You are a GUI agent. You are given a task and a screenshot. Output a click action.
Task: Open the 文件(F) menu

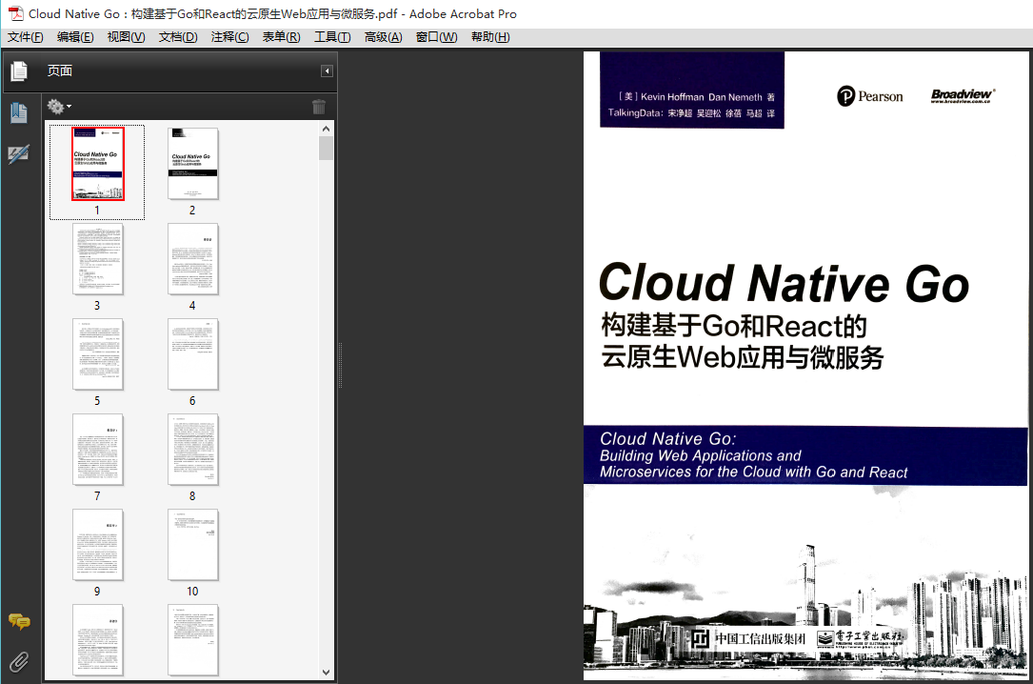tap(25, 37)
